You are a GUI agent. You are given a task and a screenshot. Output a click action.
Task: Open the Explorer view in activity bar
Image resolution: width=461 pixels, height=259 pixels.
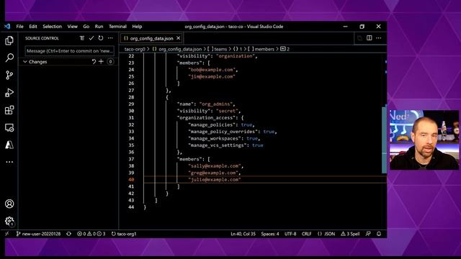tap(9, 40)
